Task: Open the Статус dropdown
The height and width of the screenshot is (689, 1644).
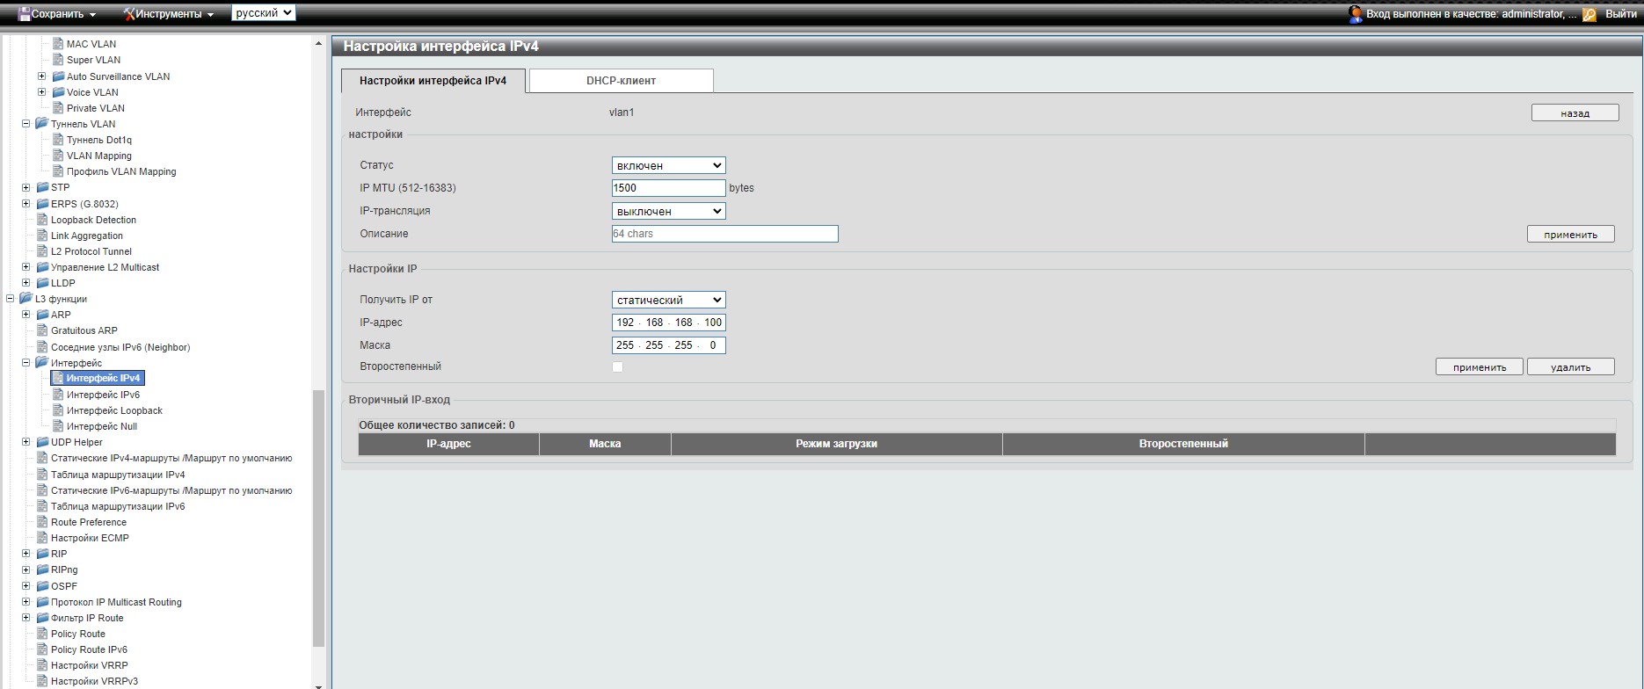Action: click(x=668, y=165)
